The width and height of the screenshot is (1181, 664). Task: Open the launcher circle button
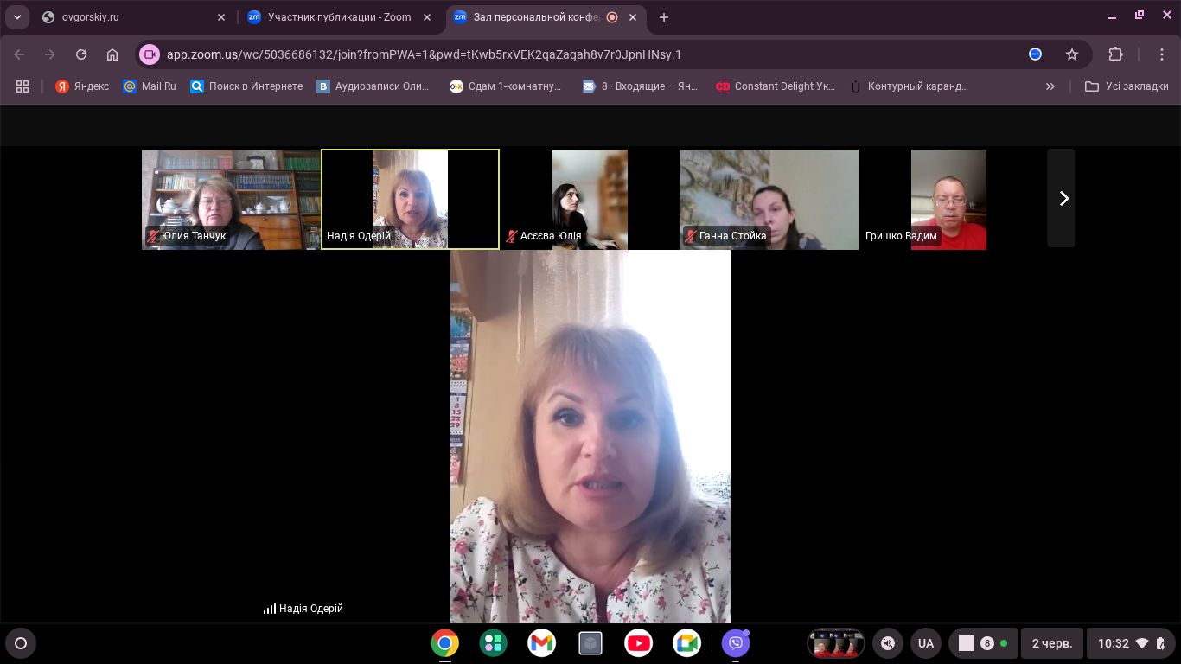21,643
